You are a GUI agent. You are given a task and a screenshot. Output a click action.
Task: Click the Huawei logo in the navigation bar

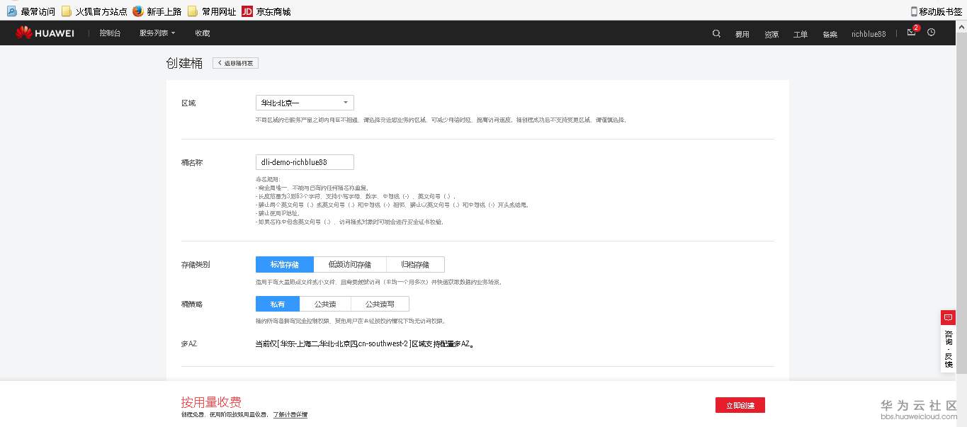tap(44, 33)
